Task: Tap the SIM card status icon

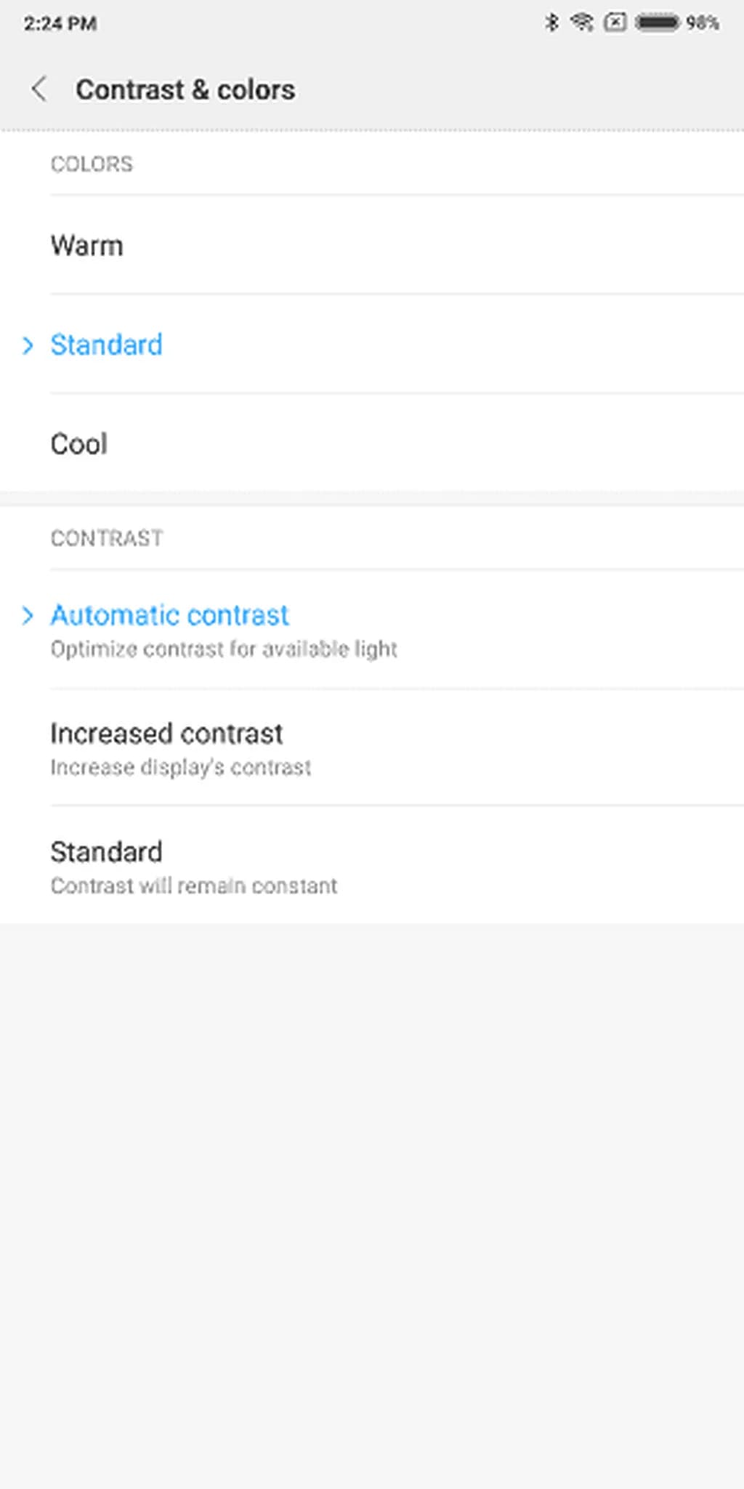Action: tap(615, 23)
